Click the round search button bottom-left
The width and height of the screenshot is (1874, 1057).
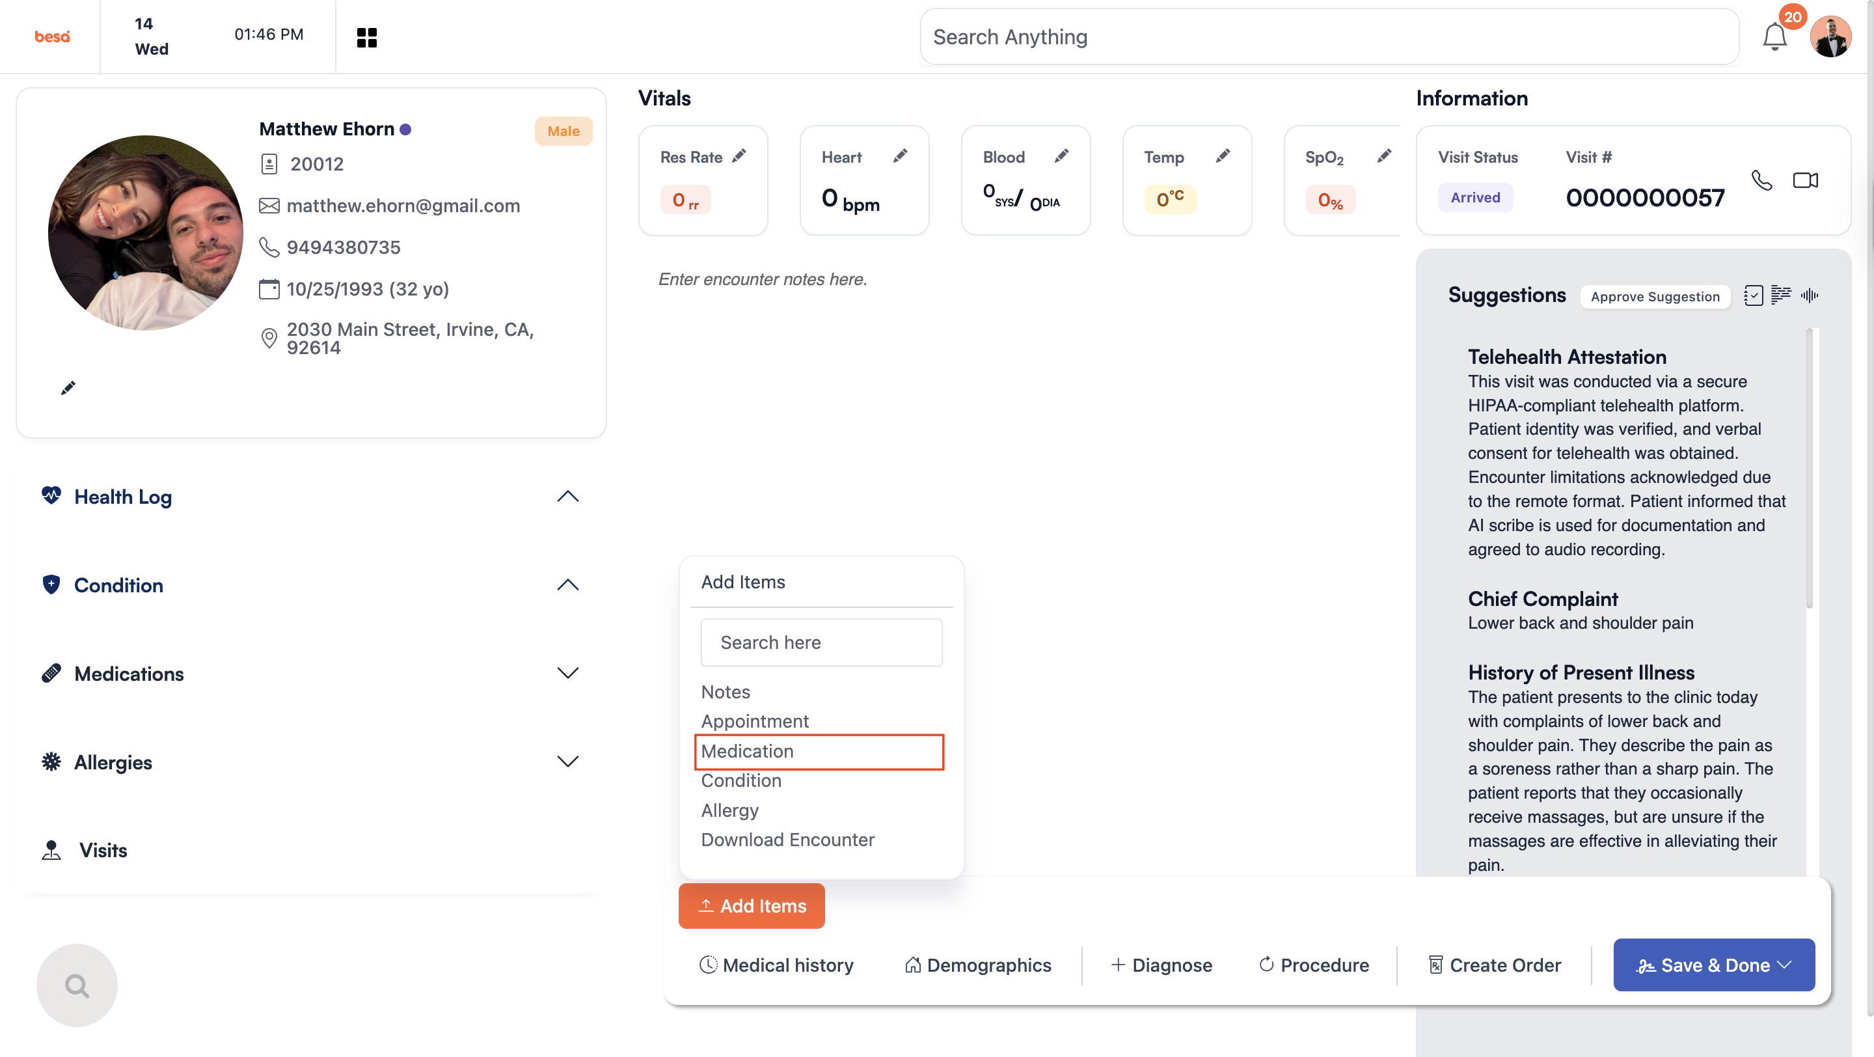76,985
